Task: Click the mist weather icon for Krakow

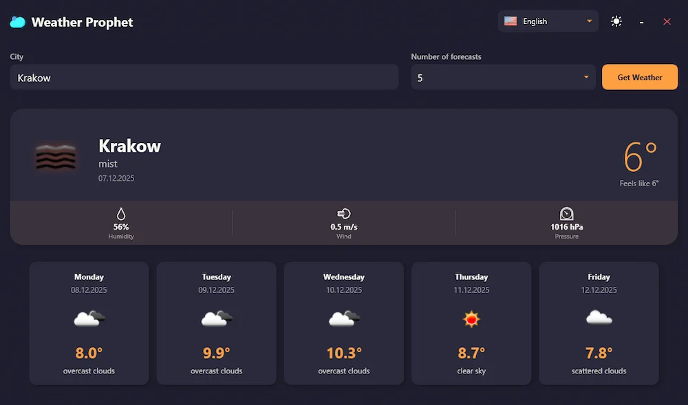Action: [x=56, y=156]
